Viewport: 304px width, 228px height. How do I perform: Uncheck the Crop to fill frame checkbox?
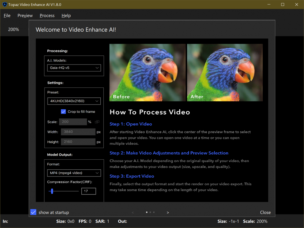pyautogui.click(x=63, y=112)
